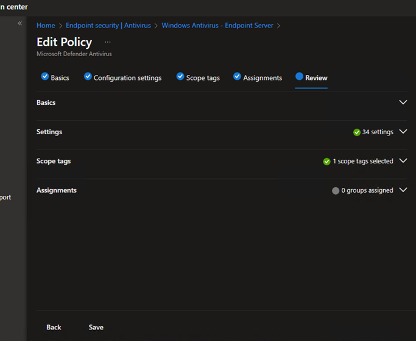
Task: Click the green check icon for scope tags selected
Action: tap(327, 162)
